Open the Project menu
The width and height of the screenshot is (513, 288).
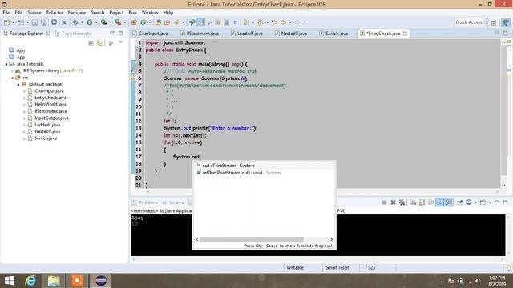(x=116, y=13)
